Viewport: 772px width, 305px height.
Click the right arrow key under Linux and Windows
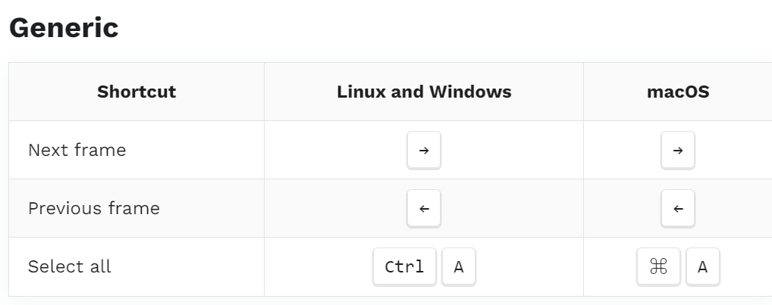tap(423, 150)
